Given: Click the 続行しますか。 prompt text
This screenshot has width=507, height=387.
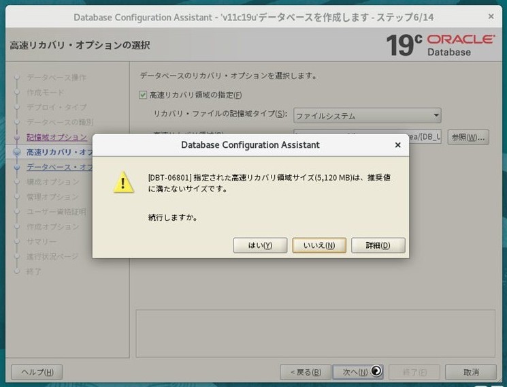Looking at the screenshot, I should click(x=173, y=217).
